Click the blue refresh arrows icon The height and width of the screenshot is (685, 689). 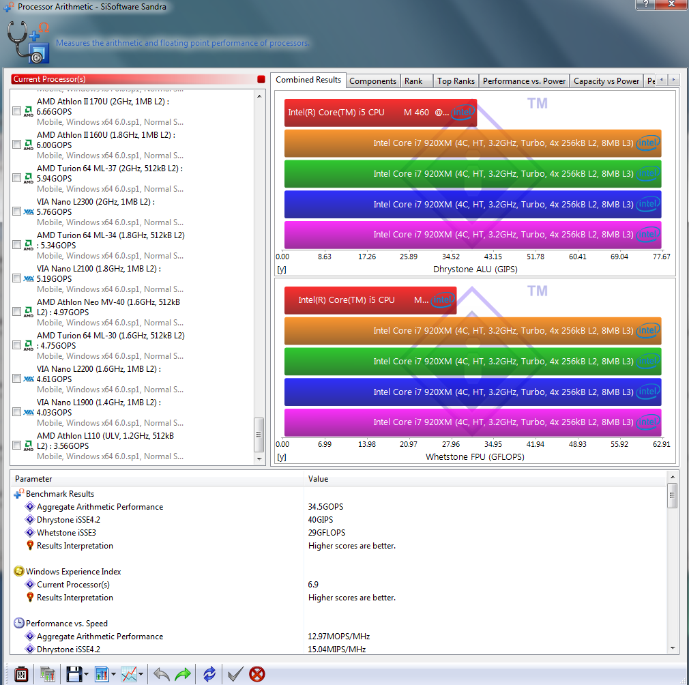pyautogui.click(x=209, y=673)
